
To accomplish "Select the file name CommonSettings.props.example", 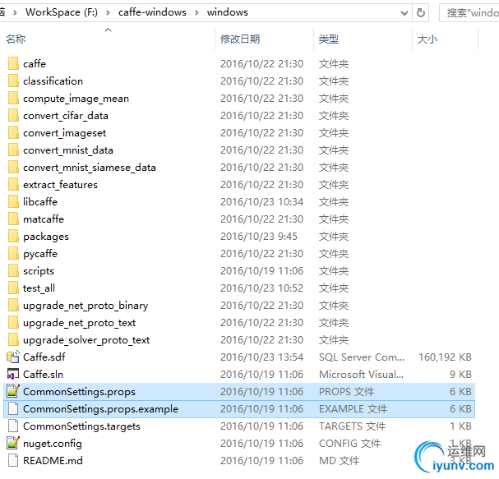I will [100, 409].
